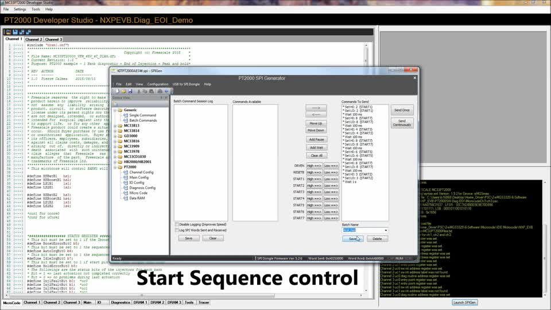Toggle Log SPI Words Sent and Received
This screenshot has width=551, height=310.
[x=176, y=230]
